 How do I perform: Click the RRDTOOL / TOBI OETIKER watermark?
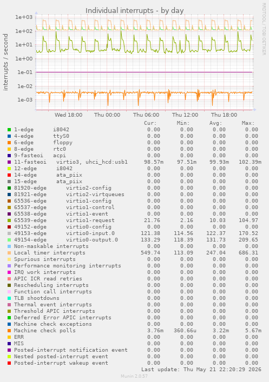tap(264, 29)
